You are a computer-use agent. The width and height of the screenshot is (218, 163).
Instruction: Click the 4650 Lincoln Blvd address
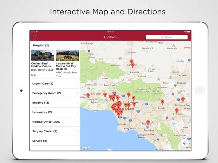[67, 73]
